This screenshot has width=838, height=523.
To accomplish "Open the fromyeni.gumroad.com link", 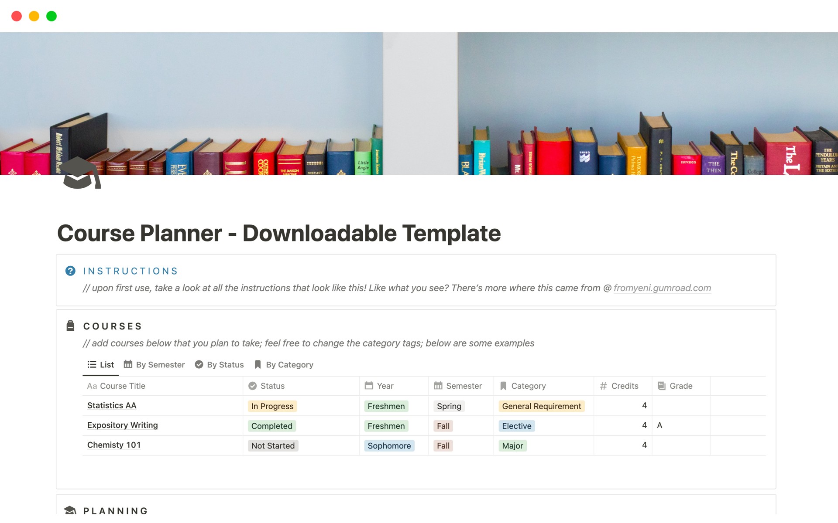I will point(662,288).
